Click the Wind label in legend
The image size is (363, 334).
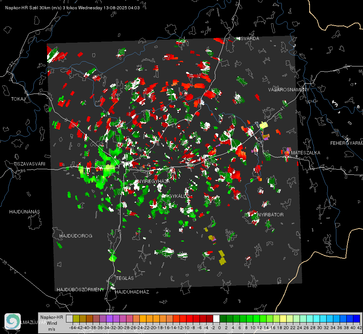click(52, 323)
